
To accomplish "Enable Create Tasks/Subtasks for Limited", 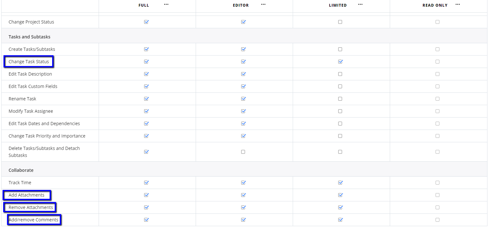I will pos(340,49).
